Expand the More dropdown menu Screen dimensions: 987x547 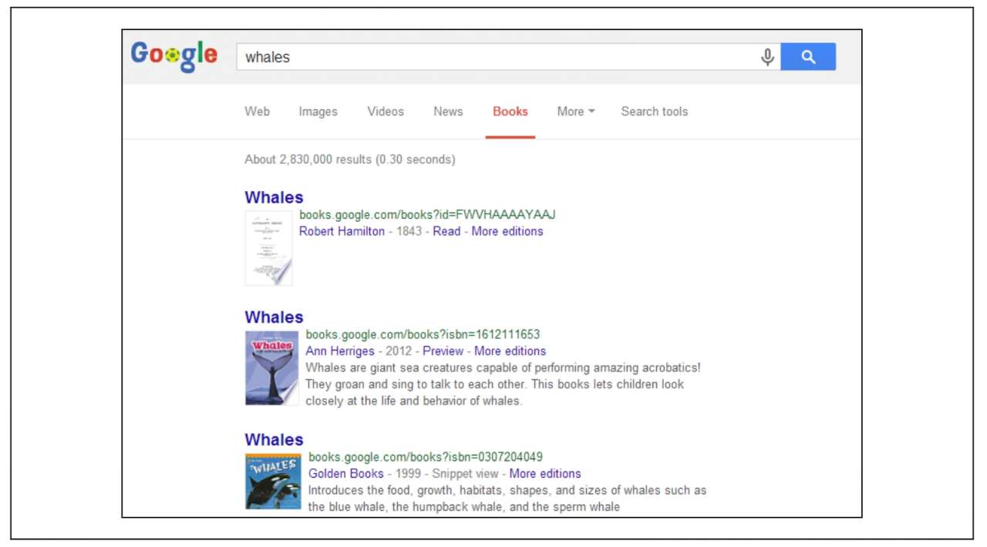pyautogui.click(x=576, y=111)
